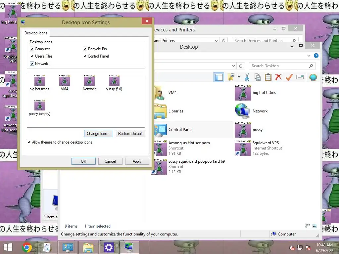Select the first icon in the dialog preview list

(39, 83)
